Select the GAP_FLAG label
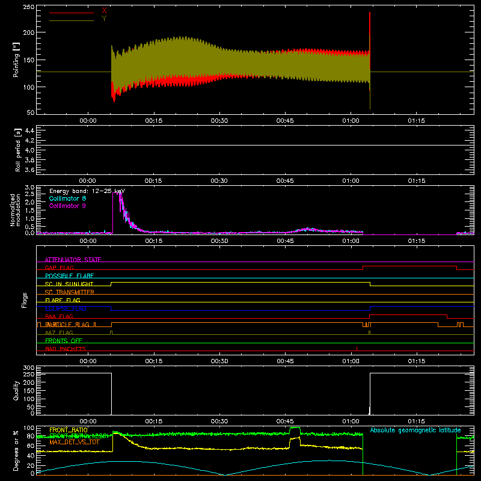Screen dimensions: 481x481 tap(59, 268)
